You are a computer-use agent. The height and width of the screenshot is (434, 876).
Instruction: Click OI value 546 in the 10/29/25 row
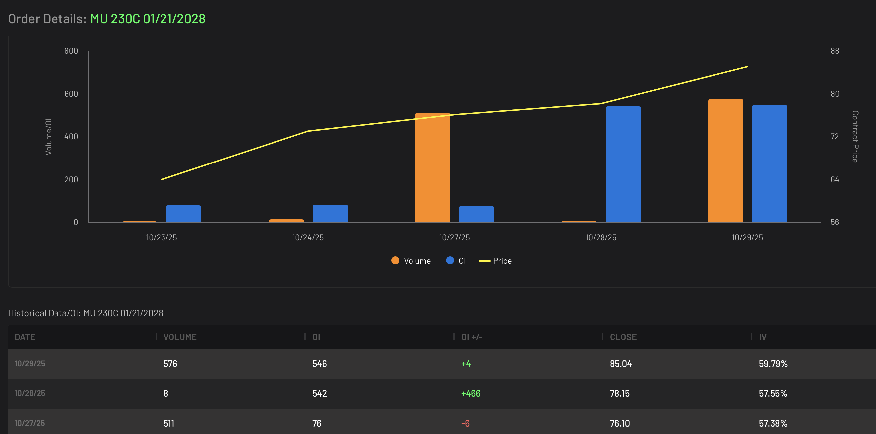tap(320, 364)
